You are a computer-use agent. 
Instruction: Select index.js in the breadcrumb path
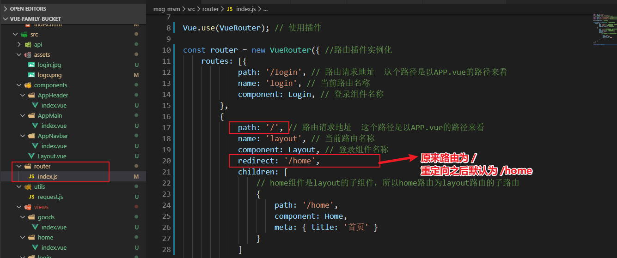pos(246,9)
